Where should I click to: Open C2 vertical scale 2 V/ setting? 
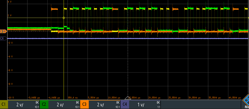60,105
